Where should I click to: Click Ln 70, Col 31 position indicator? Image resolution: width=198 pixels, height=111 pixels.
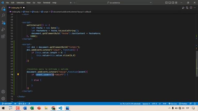point(130,104)
